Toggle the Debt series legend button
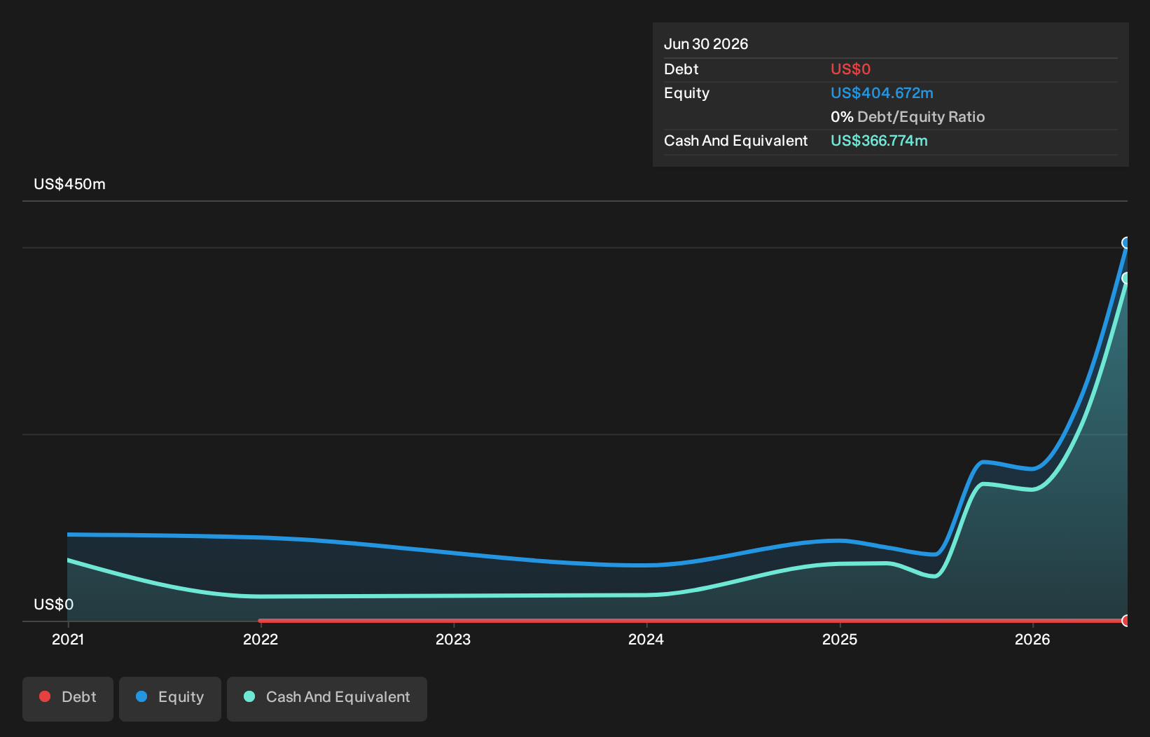This screenshot has height=737, width=1150. point(68,698)
